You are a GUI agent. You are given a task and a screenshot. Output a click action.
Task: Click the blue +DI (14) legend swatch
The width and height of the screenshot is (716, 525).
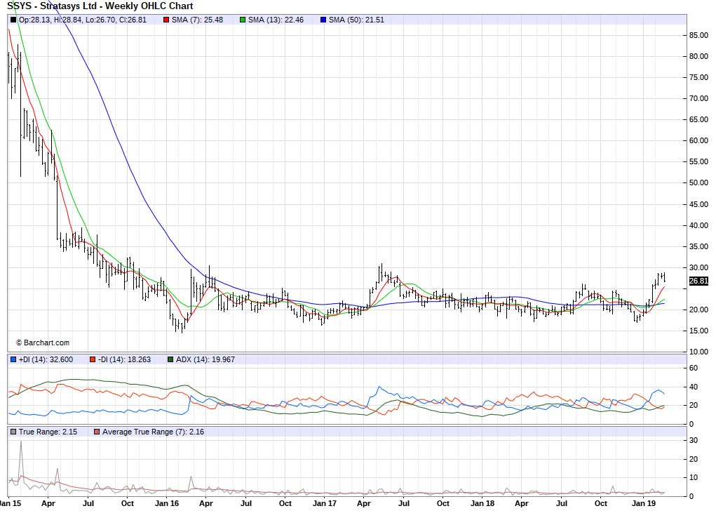click(x=13, y=359)
